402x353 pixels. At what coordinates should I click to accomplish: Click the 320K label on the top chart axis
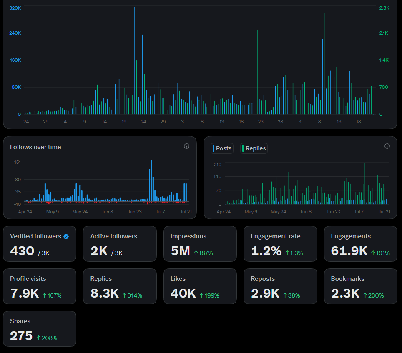15,8
